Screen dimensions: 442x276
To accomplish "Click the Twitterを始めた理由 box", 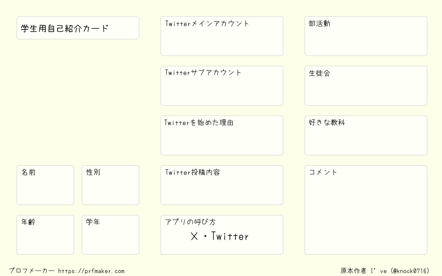I will pos(222,135).
